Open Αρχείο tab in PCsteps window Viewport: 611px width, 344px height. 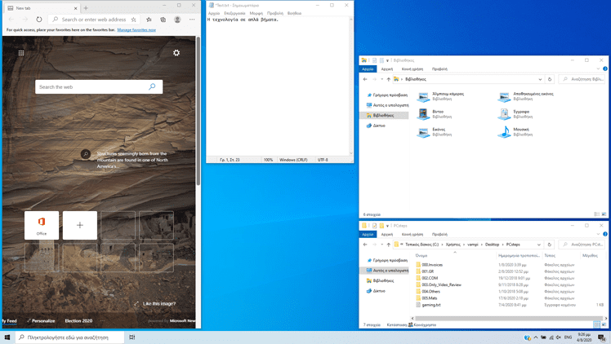368,235
